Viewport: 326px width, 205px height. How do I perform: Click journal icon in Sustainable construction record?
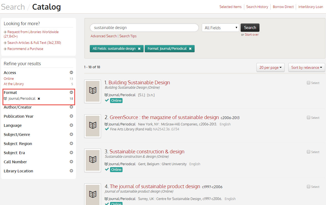[x=106, y=164]
